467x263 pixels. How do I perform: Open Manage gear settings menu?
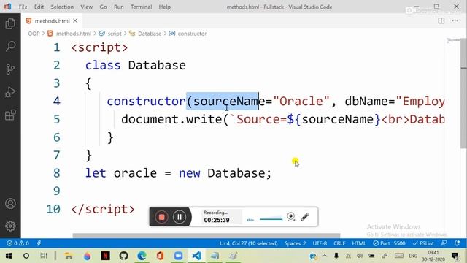(x=10, y=226)
